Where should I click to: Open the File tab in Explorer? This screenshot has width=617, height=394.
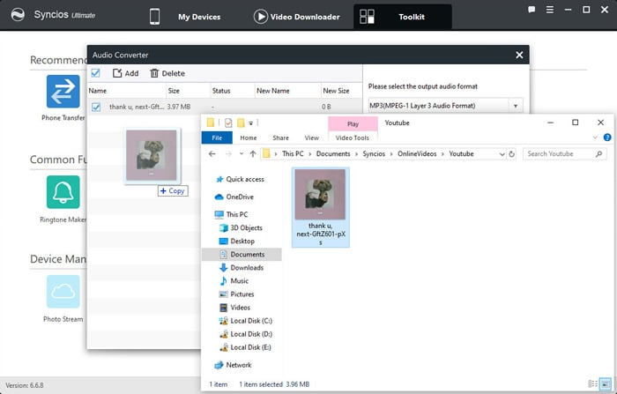[217, 138]
